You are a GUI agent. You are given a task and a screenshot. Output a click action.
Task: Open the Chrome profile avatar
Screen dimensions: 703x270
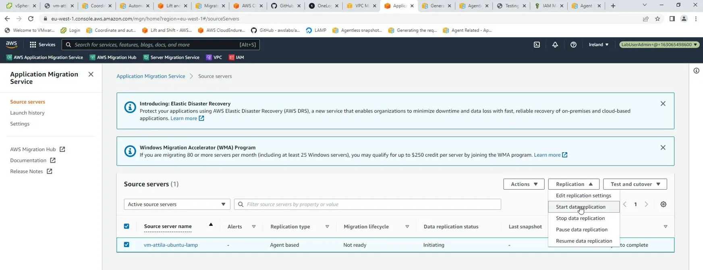[684, 18]
